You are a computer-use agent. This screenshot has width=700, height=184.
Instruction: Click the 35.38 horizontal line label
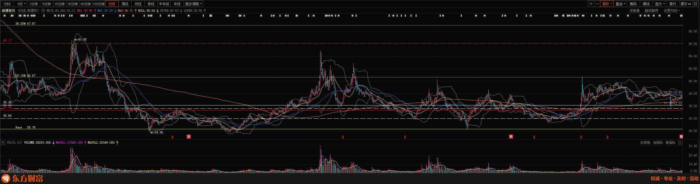7,103
